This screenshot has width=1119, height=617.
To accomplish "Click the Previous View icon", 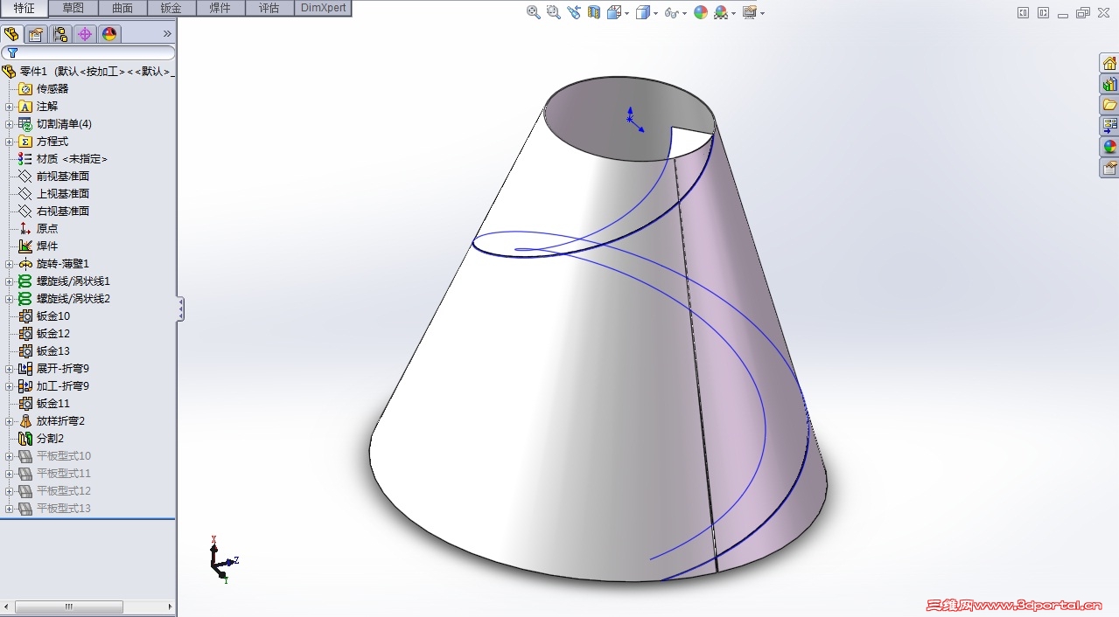I will pos(574,12).
